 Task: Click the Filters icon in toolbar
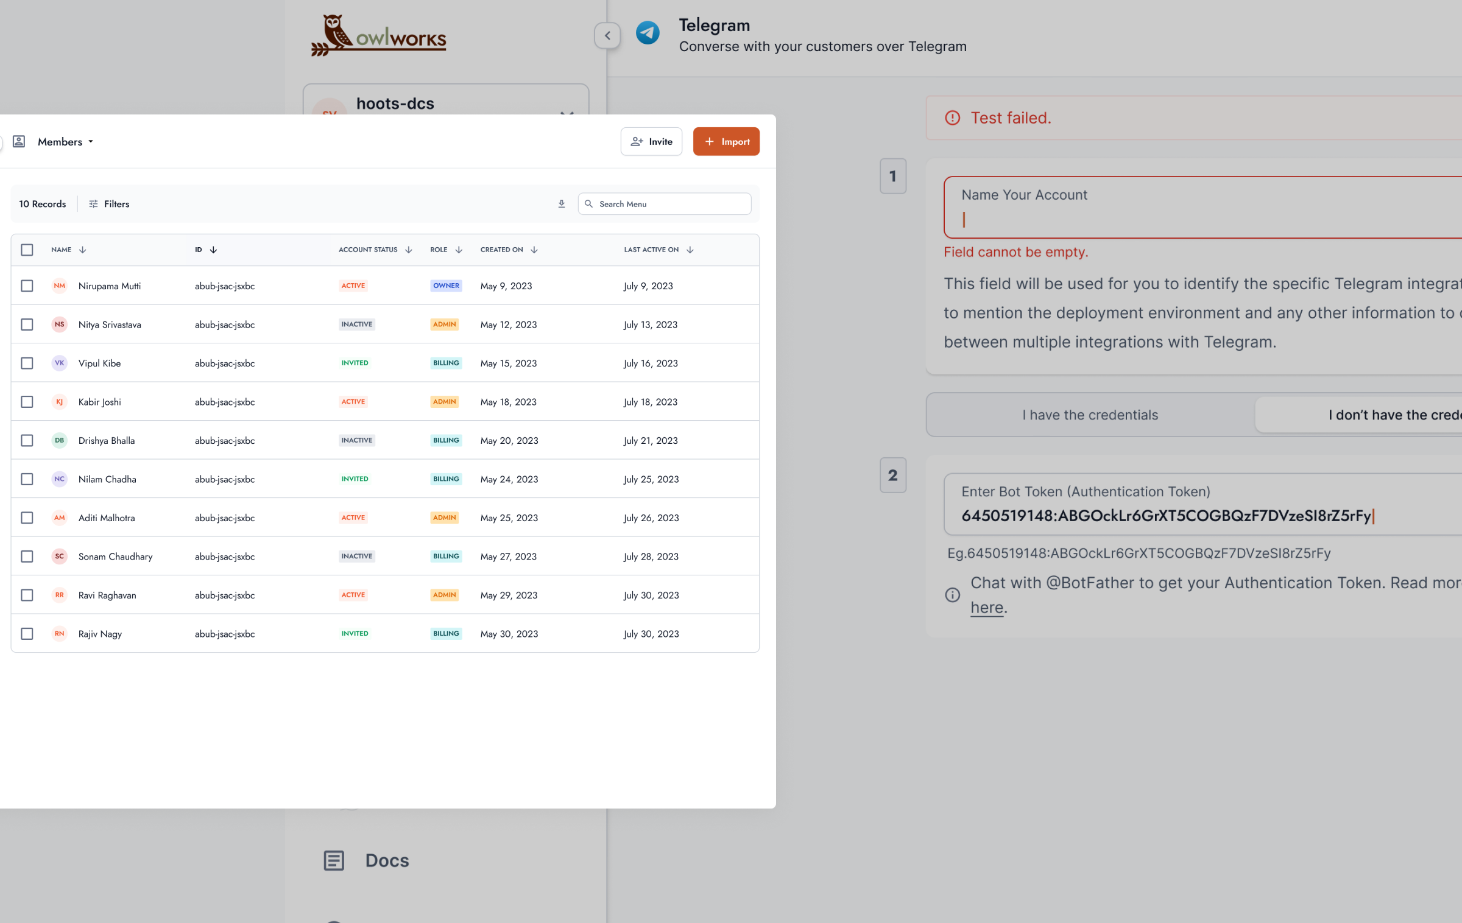[93, 204]
